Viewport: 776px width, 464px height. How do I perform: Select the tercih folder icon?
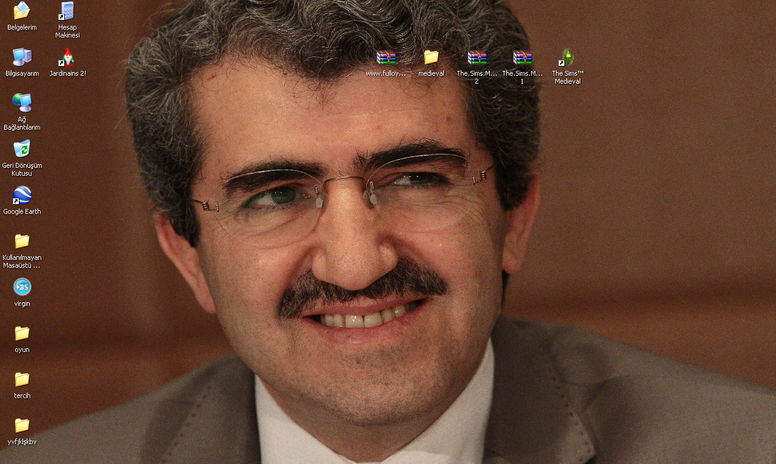tap(22, 379)
